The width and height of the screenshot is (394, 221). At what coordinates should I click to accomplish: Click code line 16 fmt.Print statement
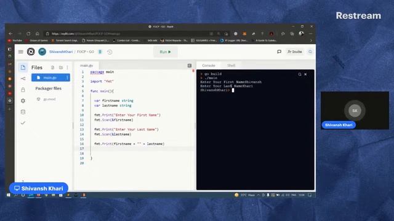click(x=129, y=144)
